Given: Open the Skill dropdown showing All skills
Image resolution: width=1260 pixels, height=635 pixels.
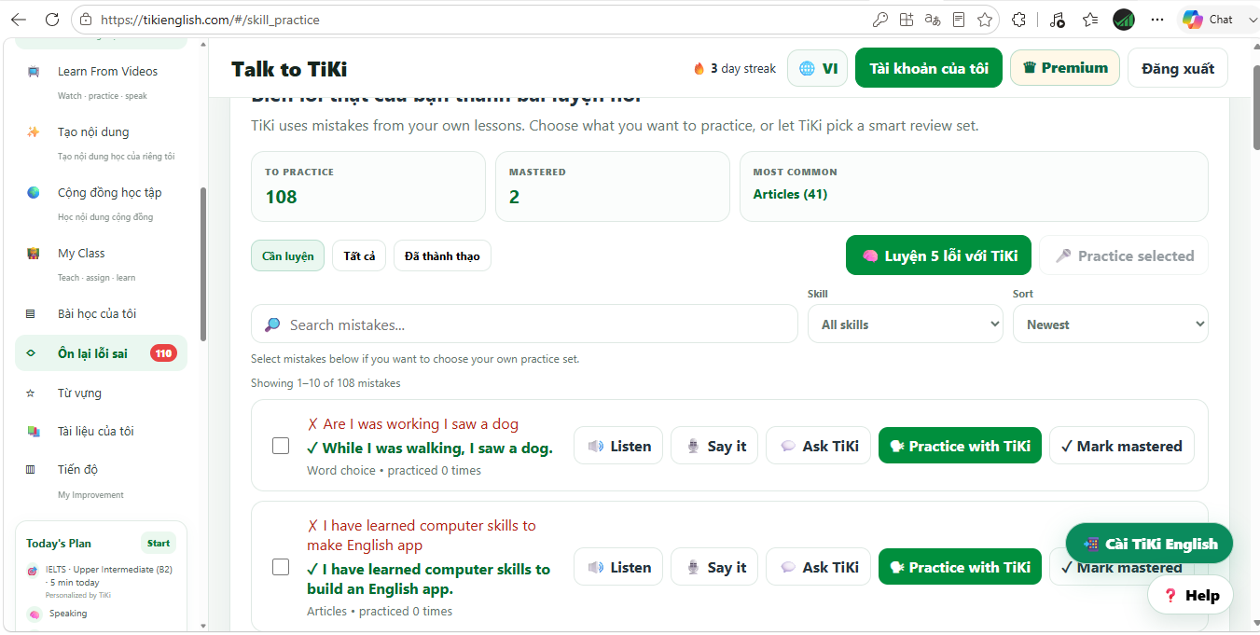Looking at the screenshot, I should tap(906, 324).
